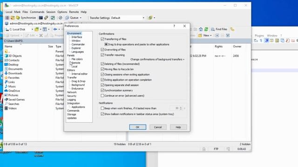The image size is (298, 167).
Task: Toggle Deleting of files (recommended) checkbox
Action: tap(102, 64)
